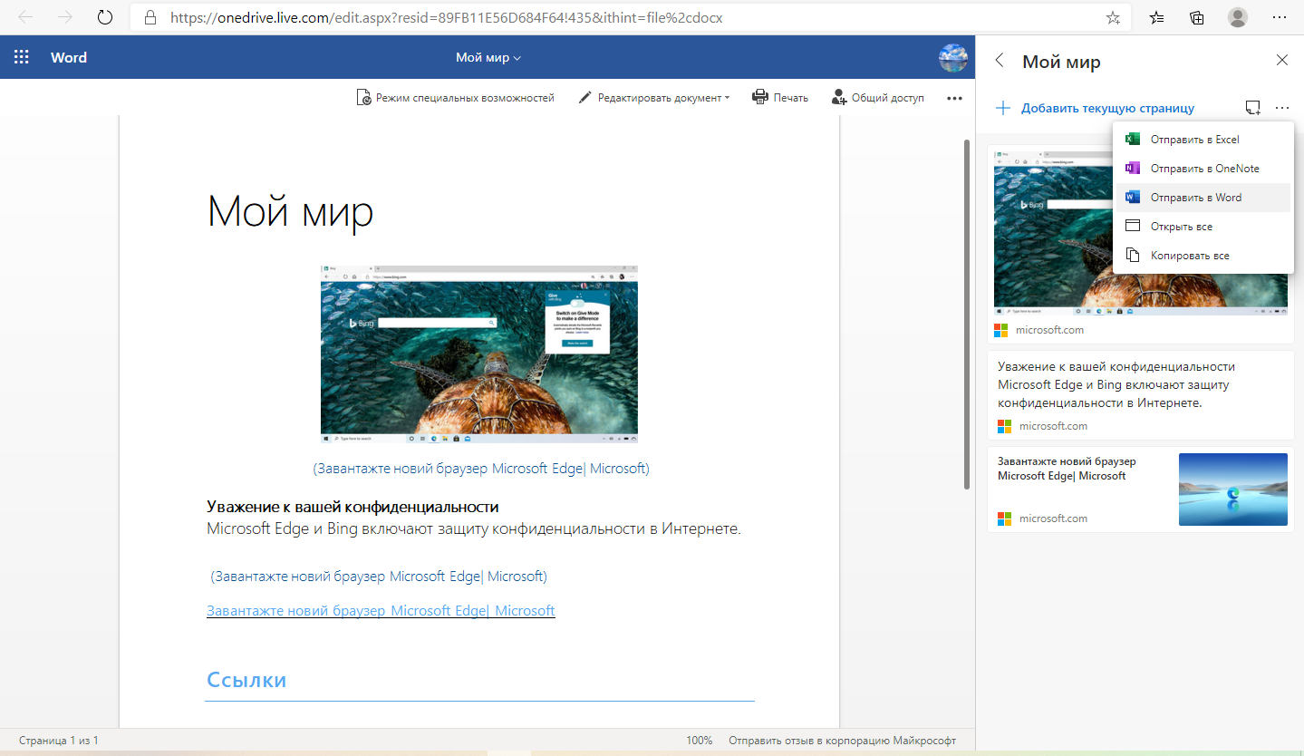The width and height of the screenshot is (1304, 756).
Task: Click the pencil Edit Document icon
Action: 585,97
